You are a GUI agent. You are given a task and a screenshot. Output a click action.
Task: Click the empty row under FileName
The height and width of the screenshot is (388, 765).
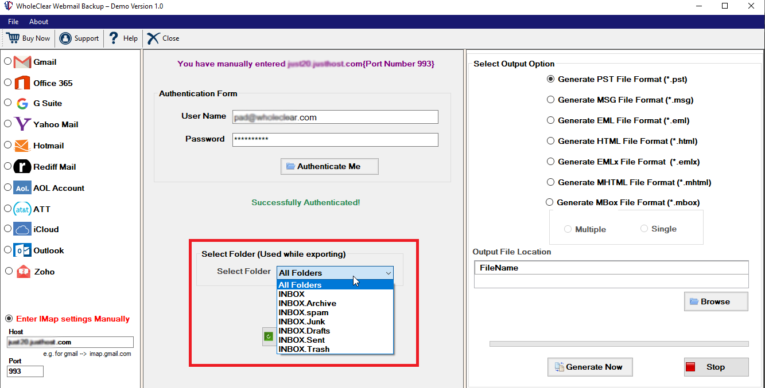(611, 281)
